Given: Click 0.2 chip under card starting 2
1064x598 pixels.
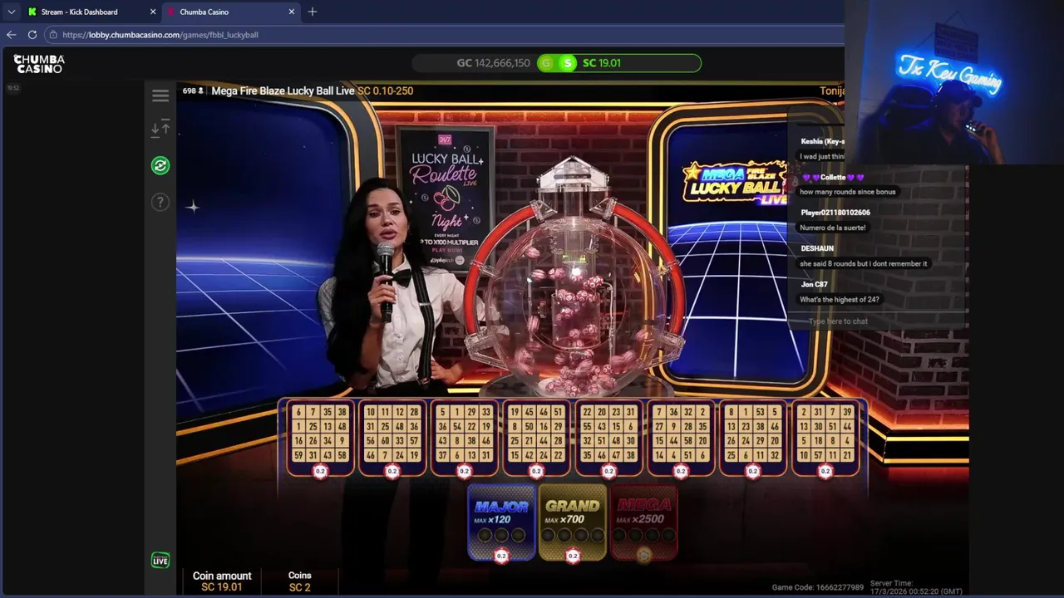Looking at the screenshot, I should 825,472.
